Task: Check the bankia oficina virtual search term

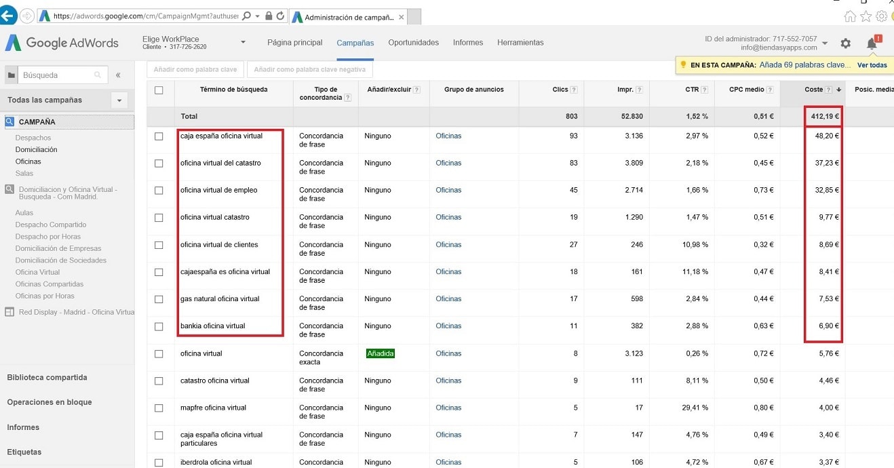Action: [160, 326]
